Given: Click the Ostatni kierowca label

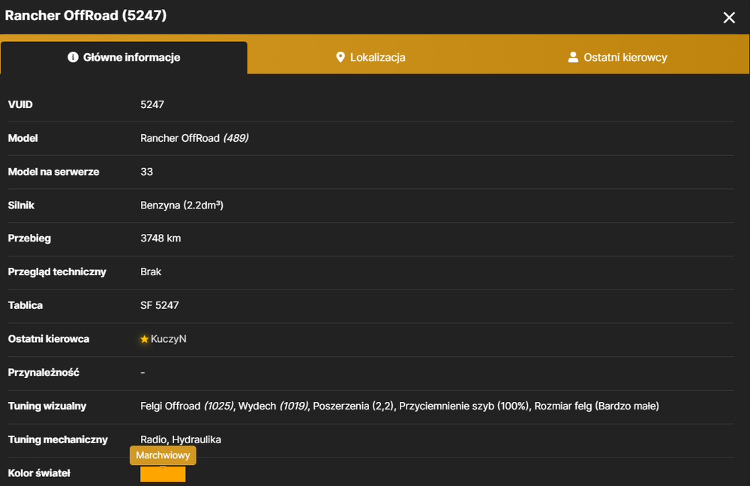Looking at the screenshot, I should pos(49,339).
